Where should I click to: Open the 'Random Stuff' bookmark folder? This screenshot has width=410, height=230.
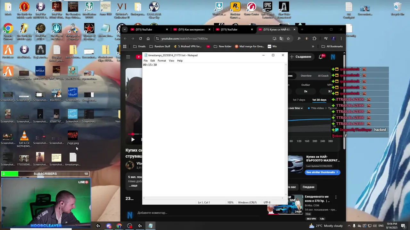point(160,46)
